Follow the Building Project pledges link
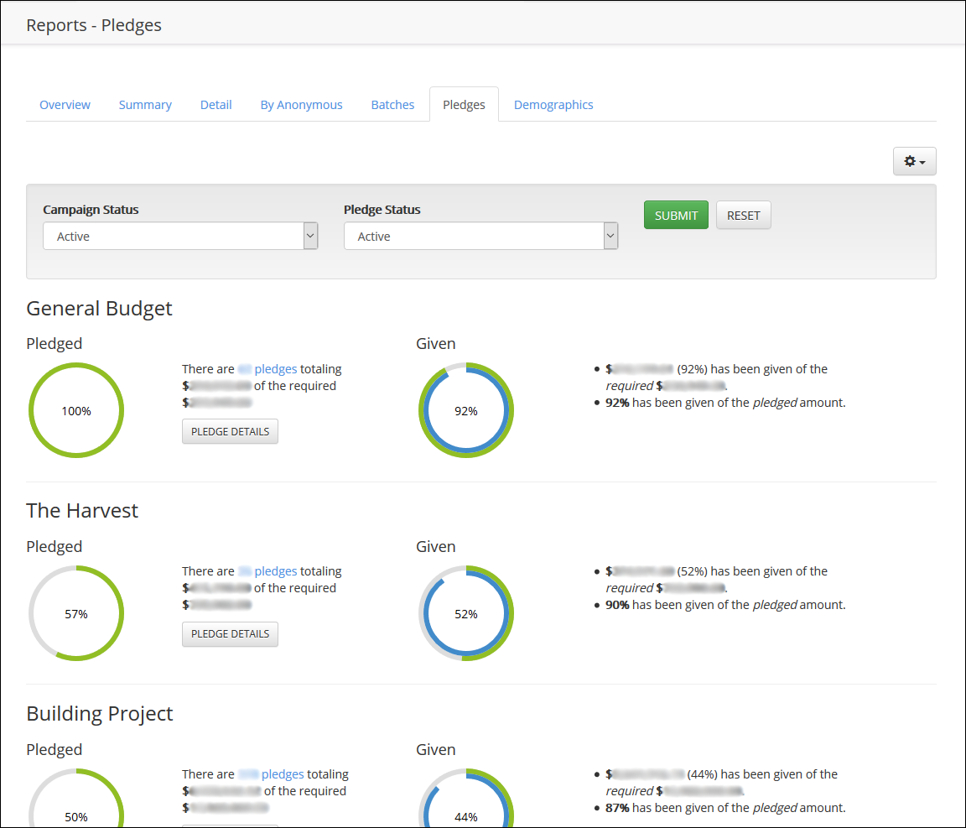This screenshot has height=828, width=966. (x=282, y=774)
